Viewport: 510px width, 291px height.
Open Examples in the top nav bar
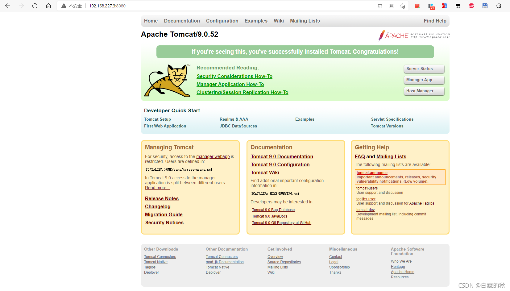click(x=256, y=21)
